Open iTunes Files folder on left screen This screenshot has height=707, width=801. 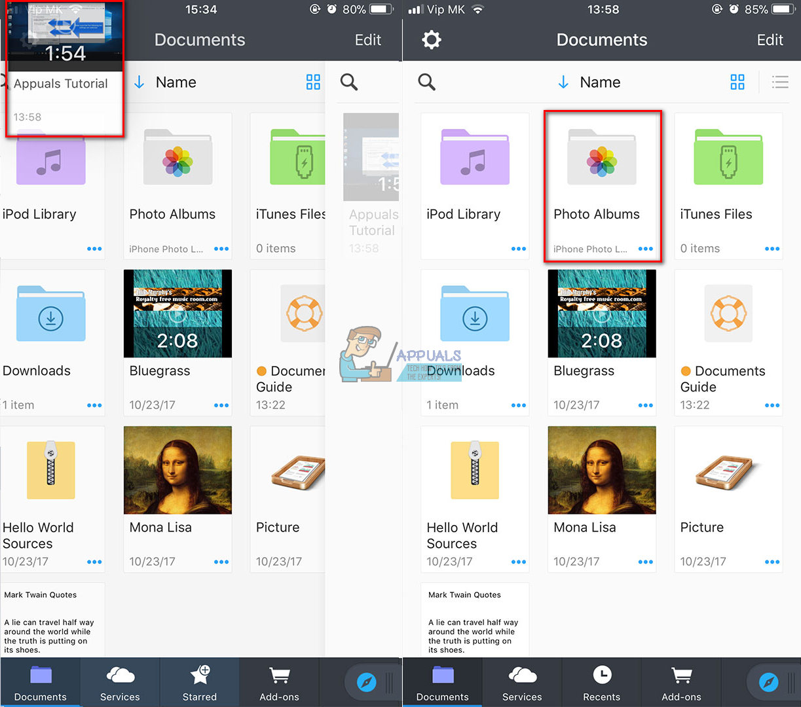point(288,185)
